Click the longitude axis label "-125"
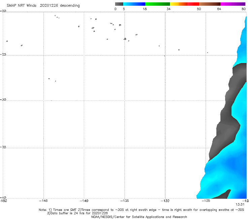This screenshot has height=219, width=249. [206, 201]
